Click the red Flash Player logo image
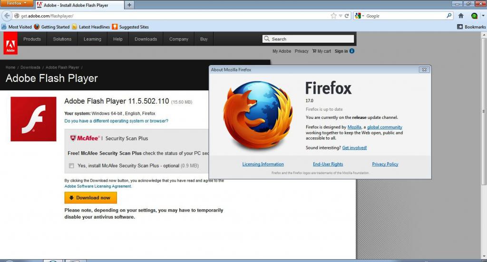Screen dimensions: 487x262 pos(34,119)
